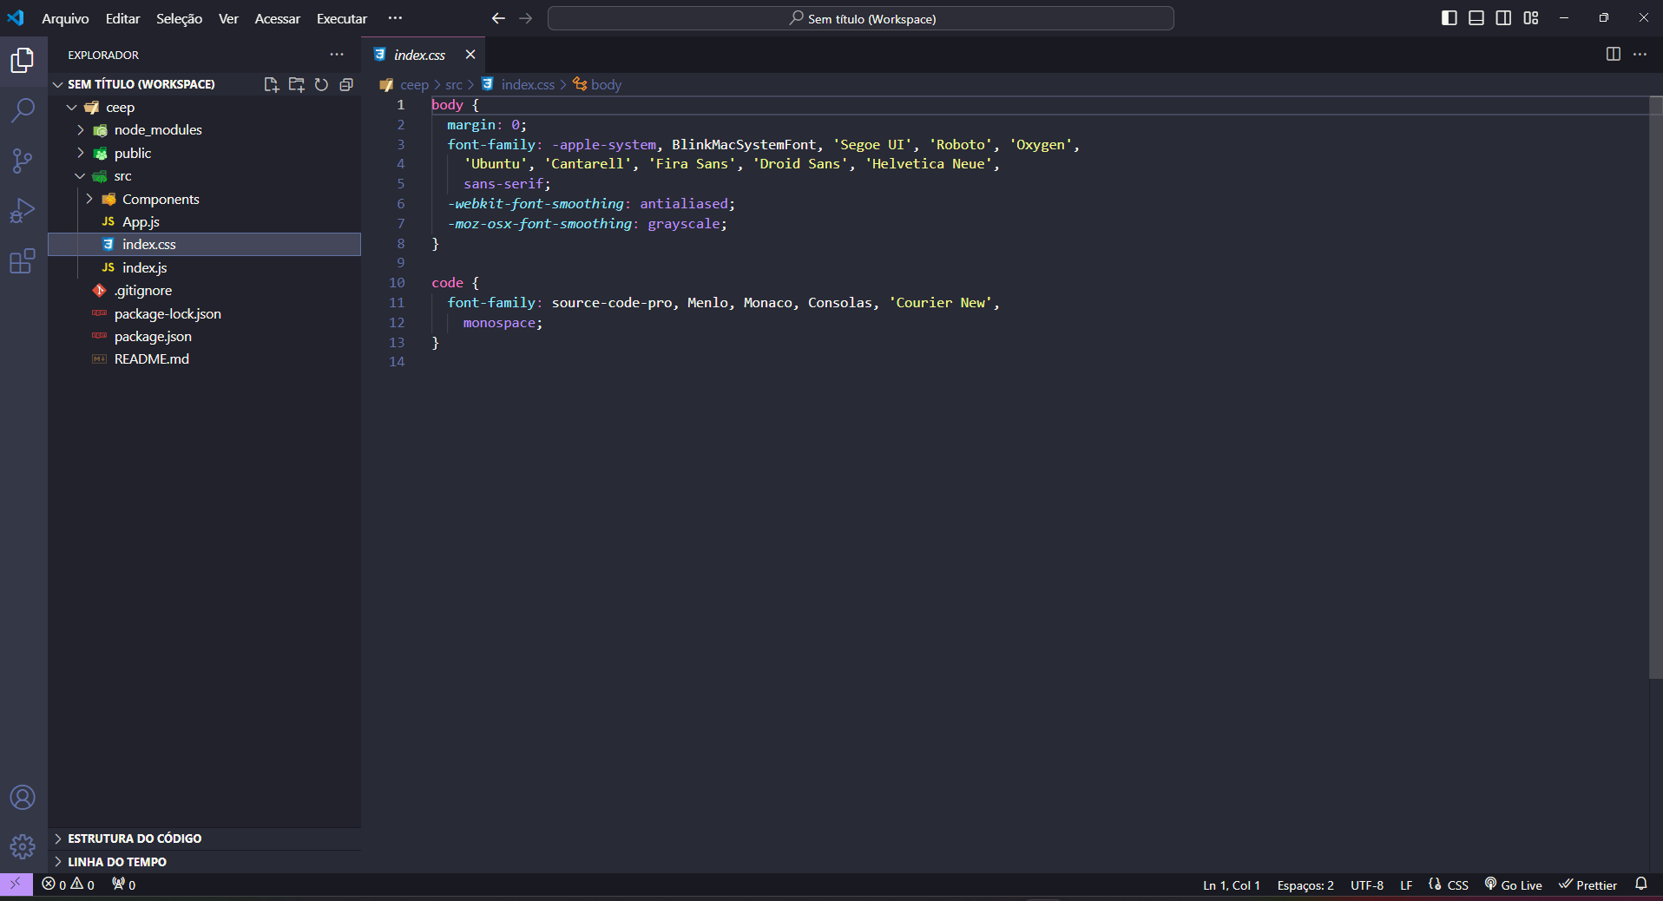Click the New Folder icon in explorer
Screen dimensions: 1663x901
296,84
